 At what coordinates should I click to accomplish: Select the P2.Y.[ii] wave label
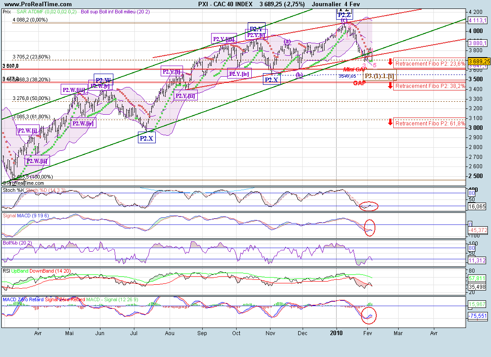point(185,95)
